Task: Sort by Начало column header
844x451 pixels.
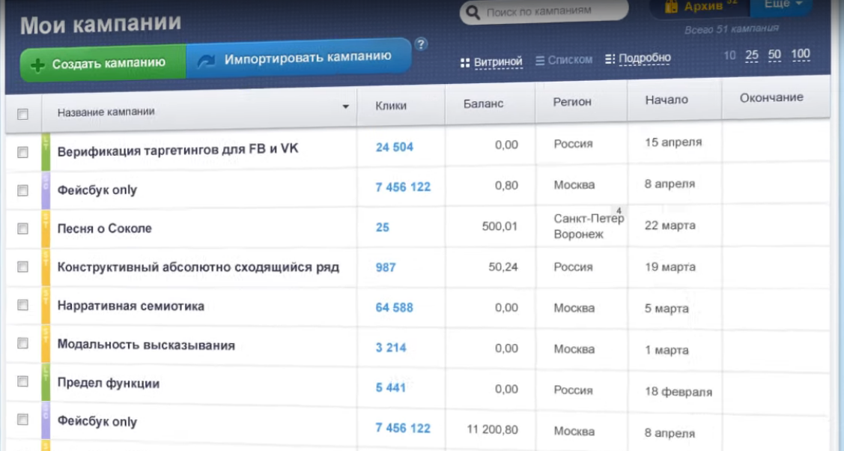Action: pos(667,100)
